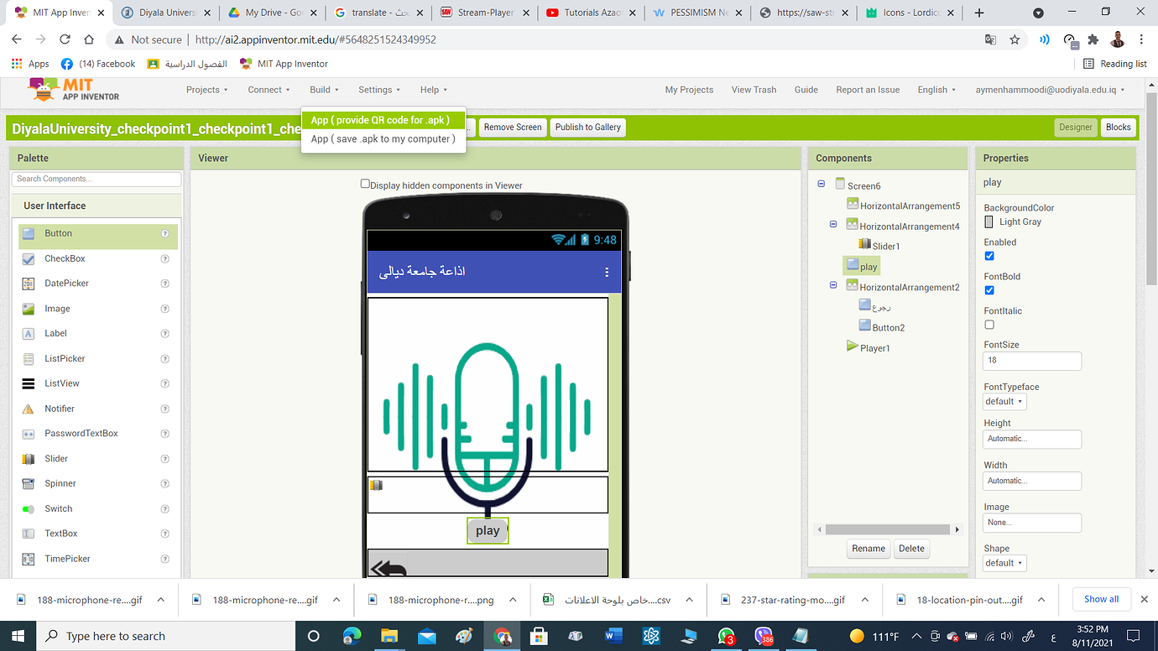Enable the FontItalic property for play
This screenshot has height=651, width=1158.
(988, 325)
